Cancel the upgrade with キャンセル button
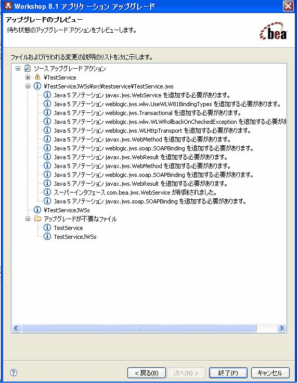This screenshot has height=383, width=298. coord(270,373)
